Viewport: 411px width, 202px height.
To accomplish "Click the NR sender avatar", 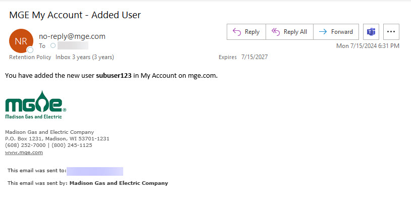I will coord(21,40).
